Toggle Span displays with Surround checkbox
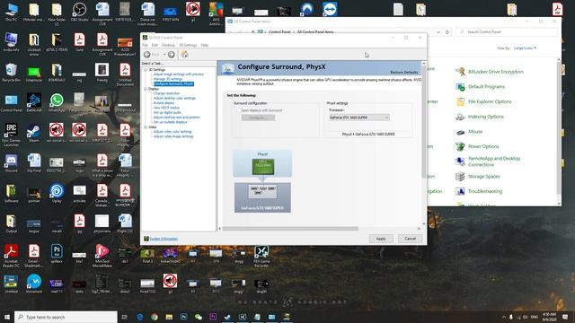 [x=238, y=110]
